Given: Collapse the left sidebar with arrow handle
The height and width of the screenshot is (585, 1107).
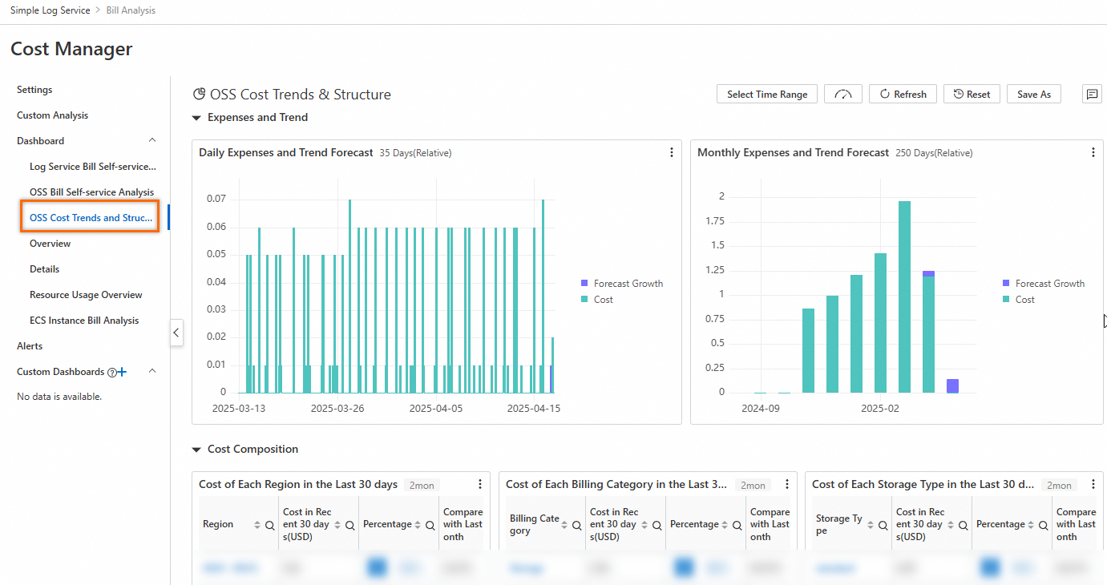Looking at the screenshot, I should 176,333.
